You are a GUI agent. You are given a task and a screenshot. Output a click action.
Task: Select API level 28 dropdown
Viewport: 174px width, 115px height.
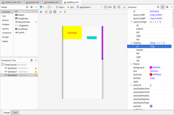click(x=71, y=7)
